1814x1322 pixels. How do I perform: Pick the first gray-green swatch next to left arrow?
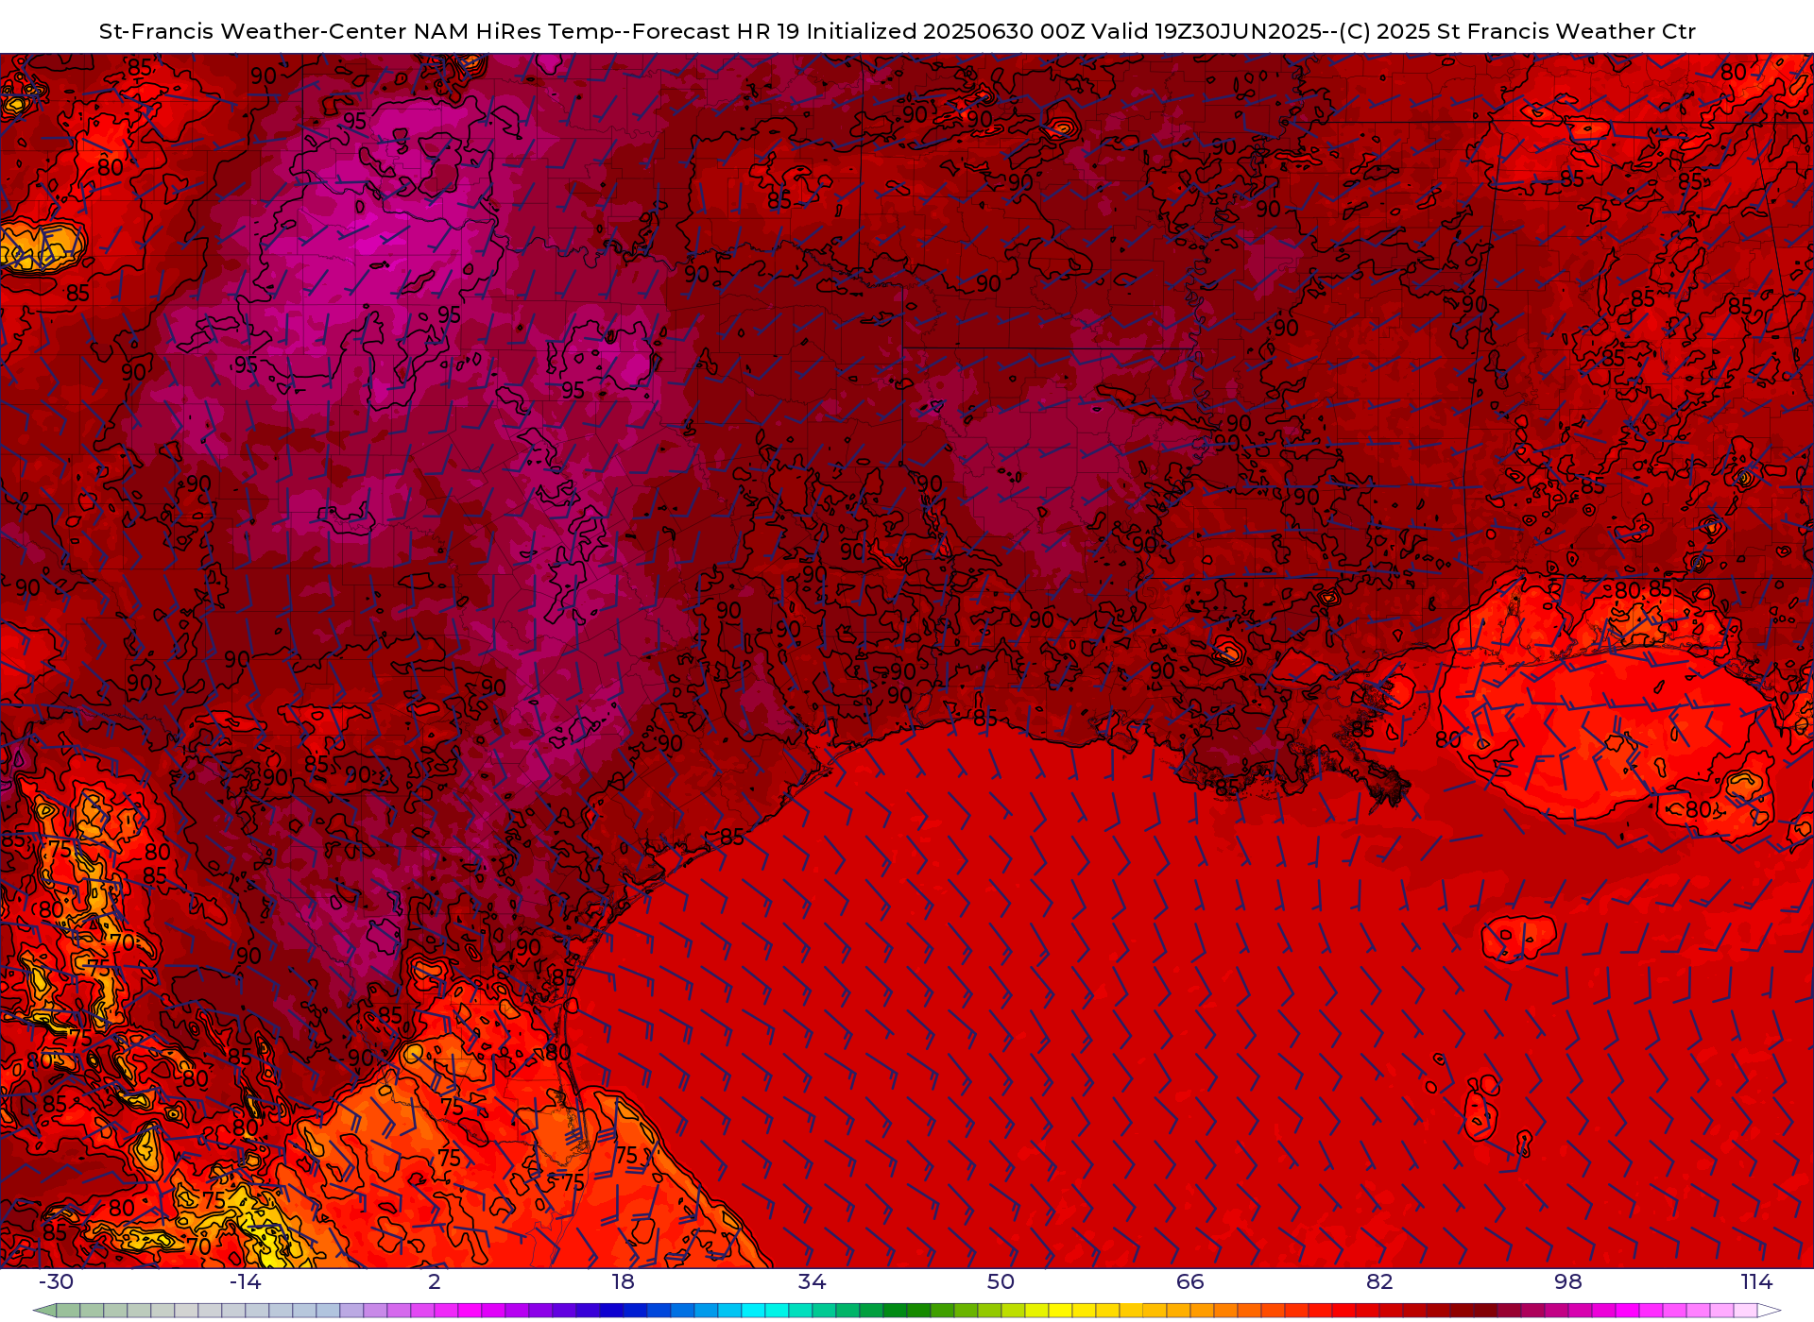(68, 1311)
